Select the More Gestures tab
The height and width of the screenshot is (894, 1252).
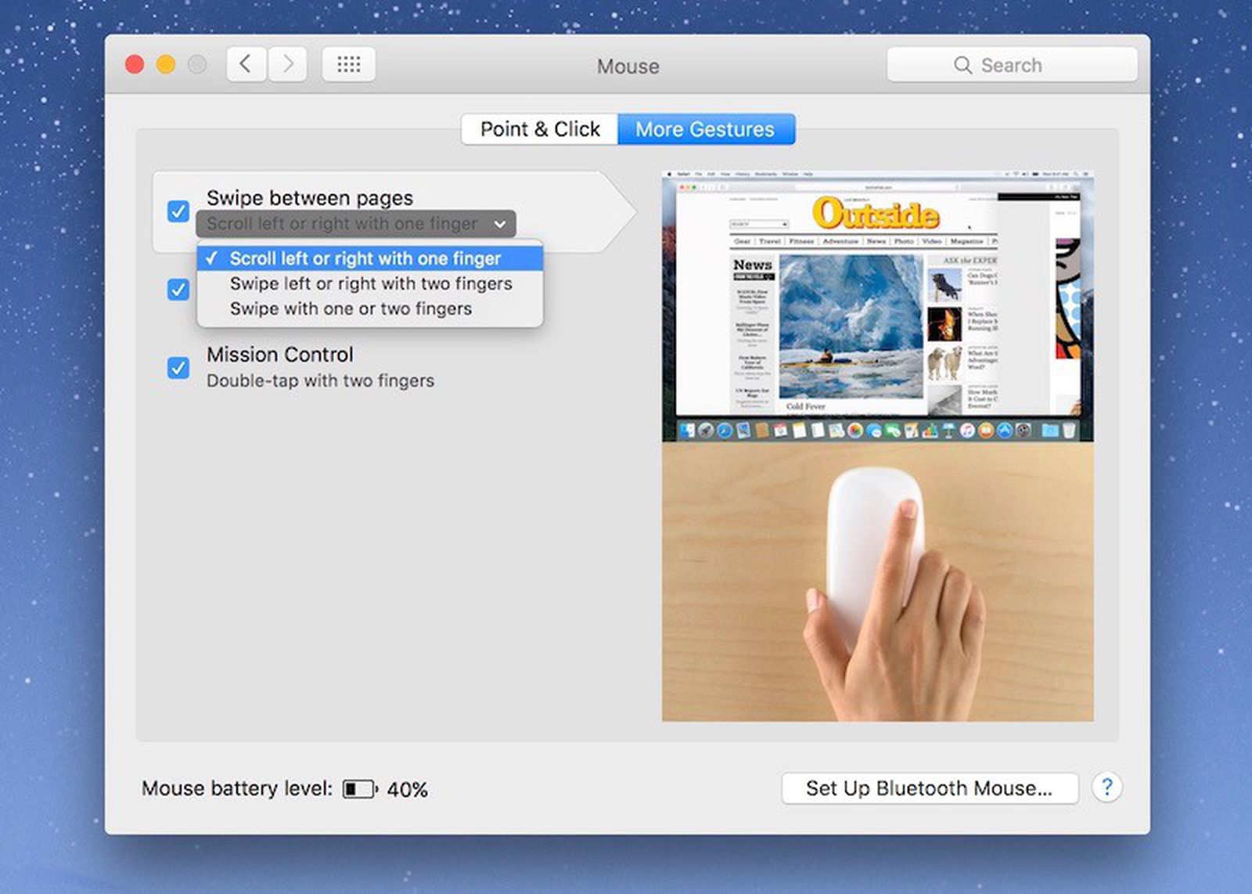pyautogui.click(x=704, y=129)
